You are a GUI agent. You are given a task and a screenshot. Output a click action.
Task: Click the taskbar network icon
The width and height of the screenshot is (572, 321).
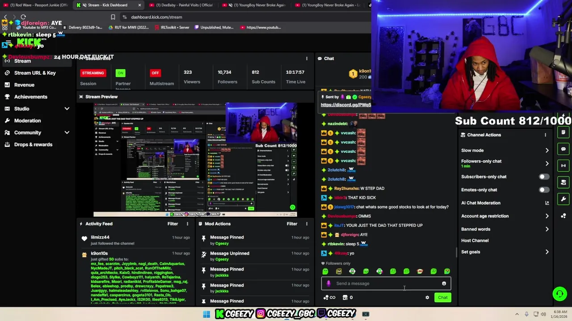click(536, 314)
